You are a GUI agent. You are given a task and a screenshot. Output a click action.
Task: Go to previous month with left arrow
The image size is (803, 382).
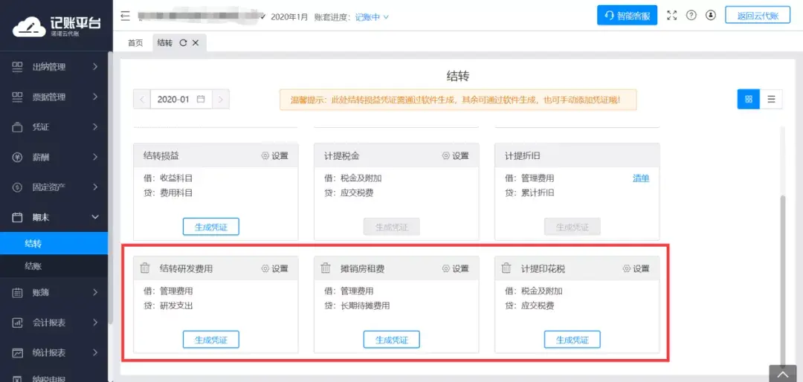142,100
